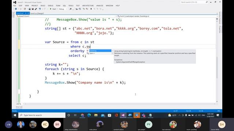Open File Explorer from the taskbar
Viewport: 234px width, 131px height.
(x=96, y=115)
